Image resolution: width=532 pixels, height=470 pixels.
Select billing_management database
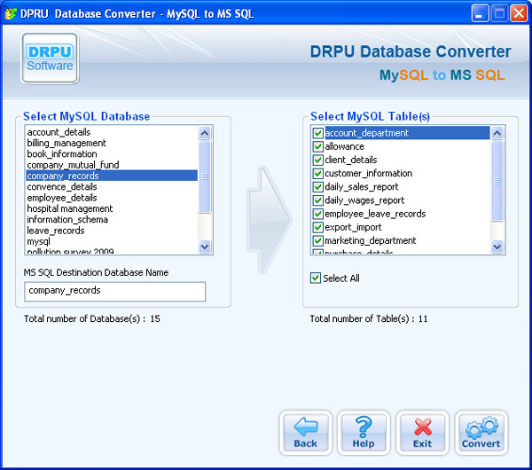(x=112, y=143)
